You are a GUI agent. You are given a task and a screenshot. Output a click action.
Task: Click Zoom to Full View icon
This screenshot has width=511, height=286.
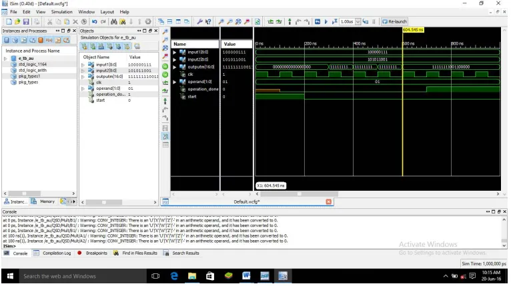(x=238, y=22)
